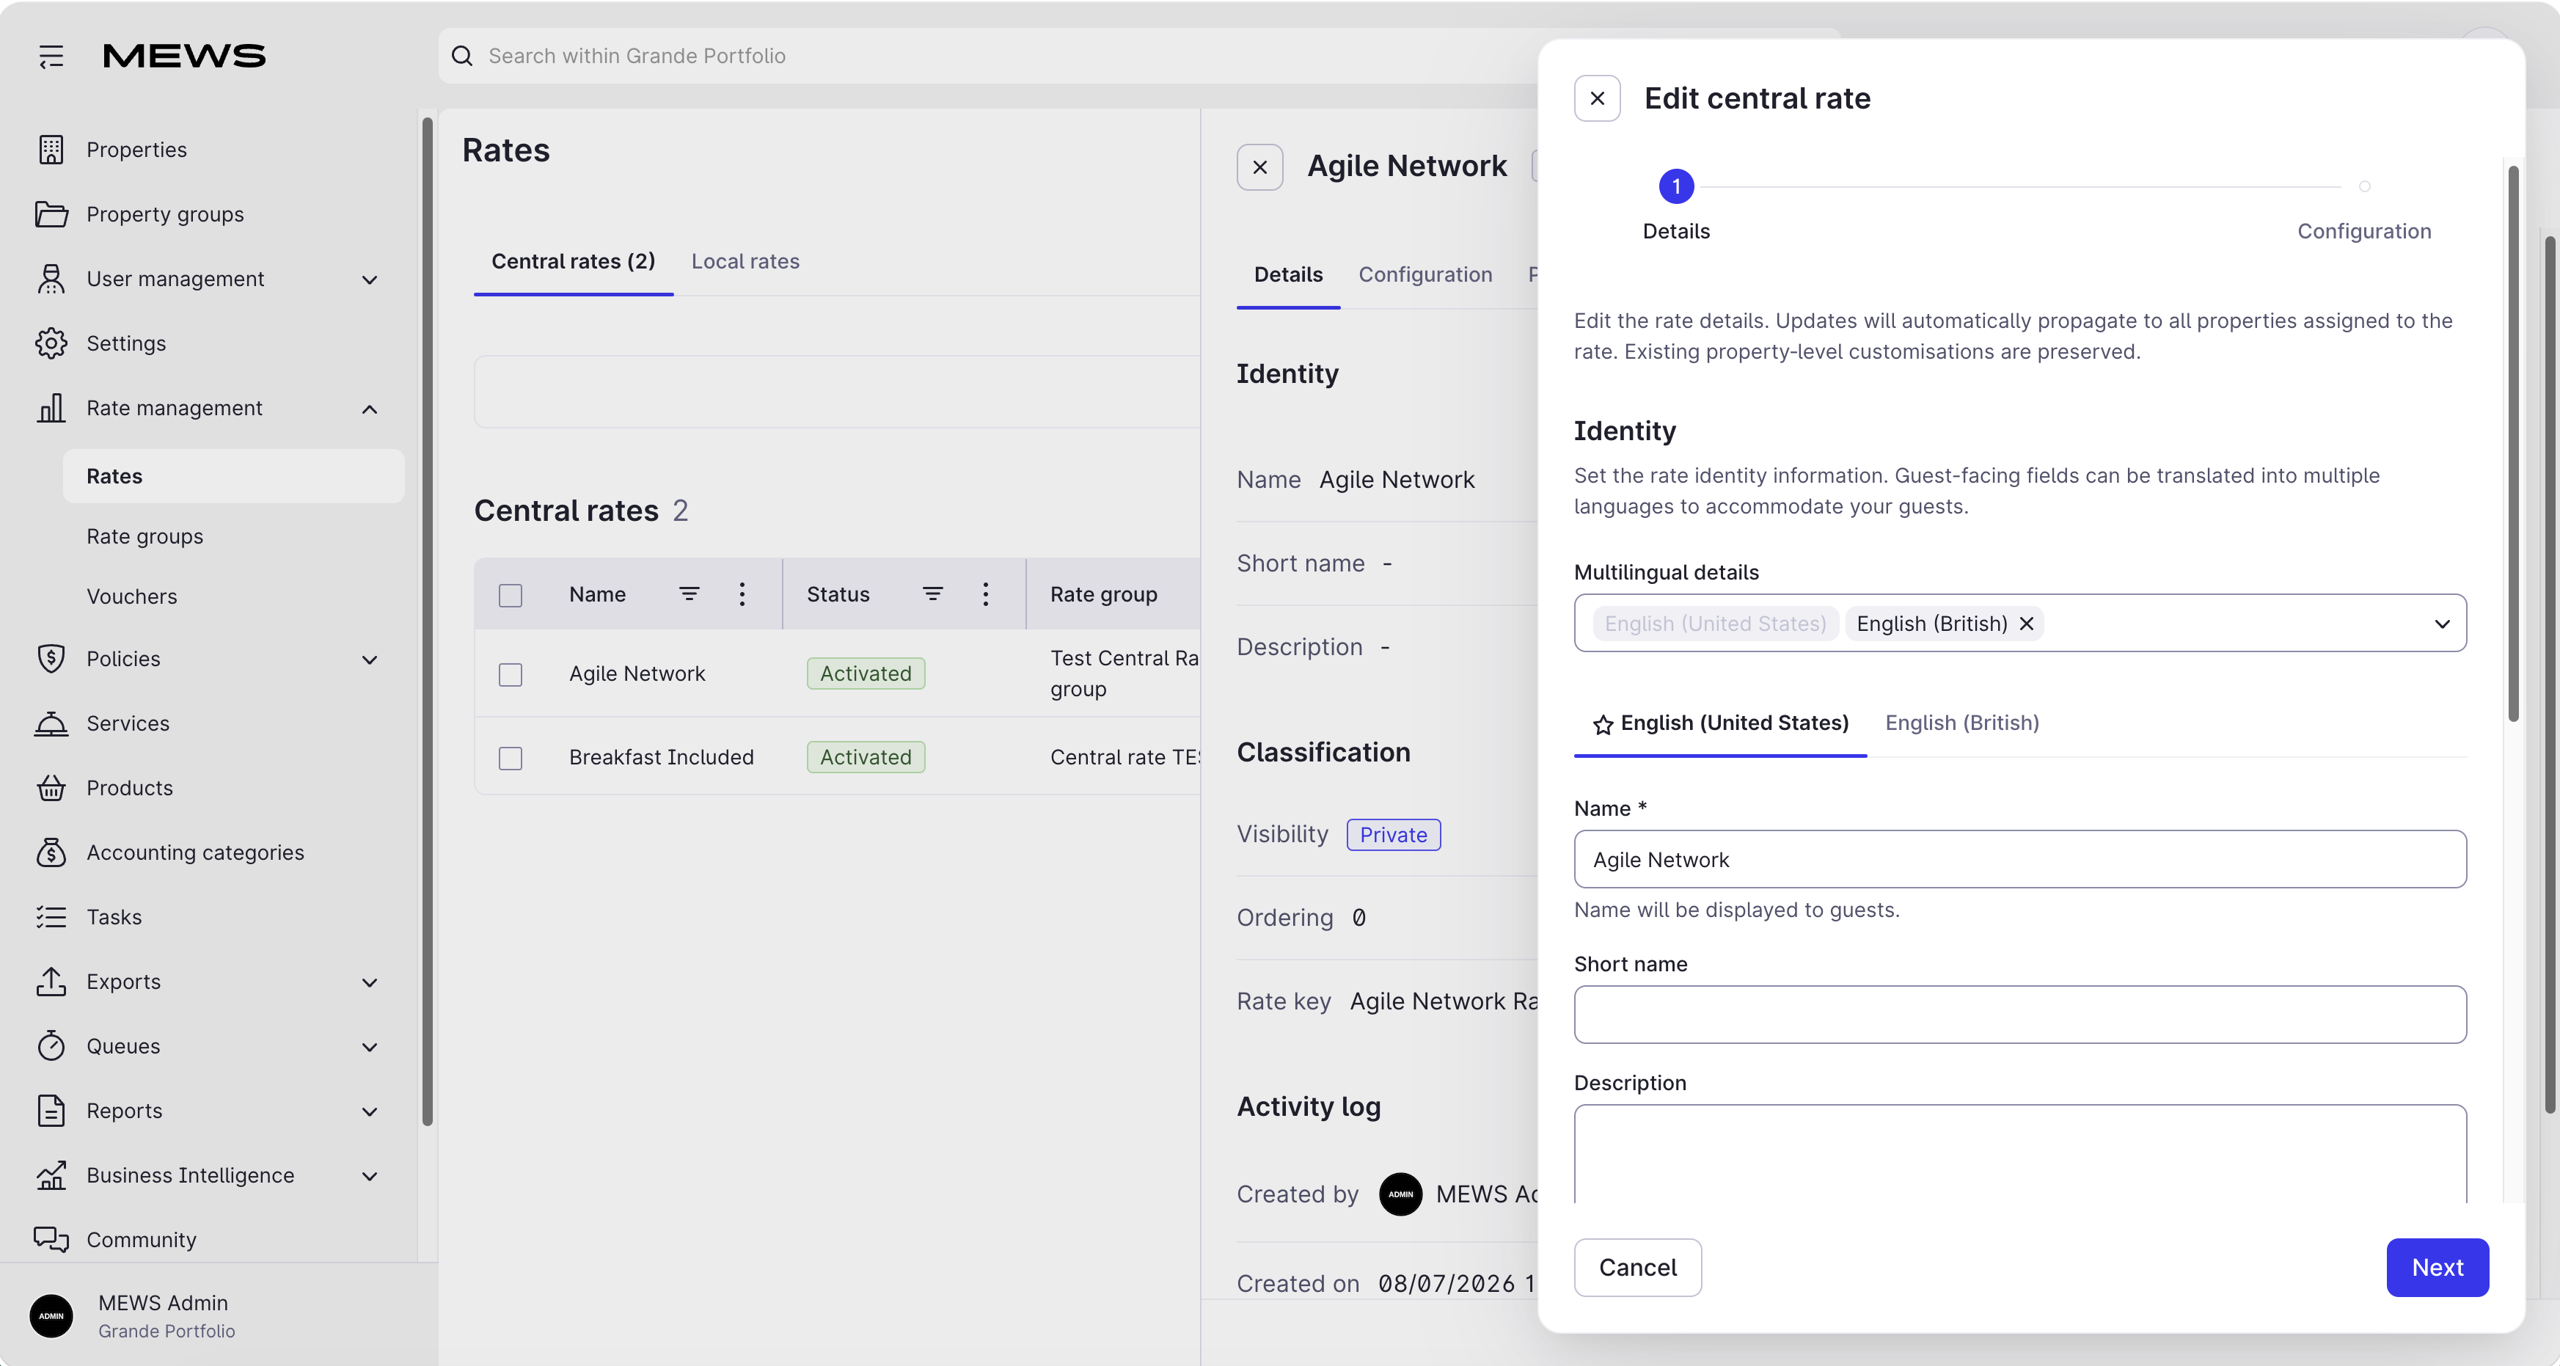Viewport: 2560px width, 1366px height.
Task: Remove the English (British) language chip
Action: tap(2026, 624)
